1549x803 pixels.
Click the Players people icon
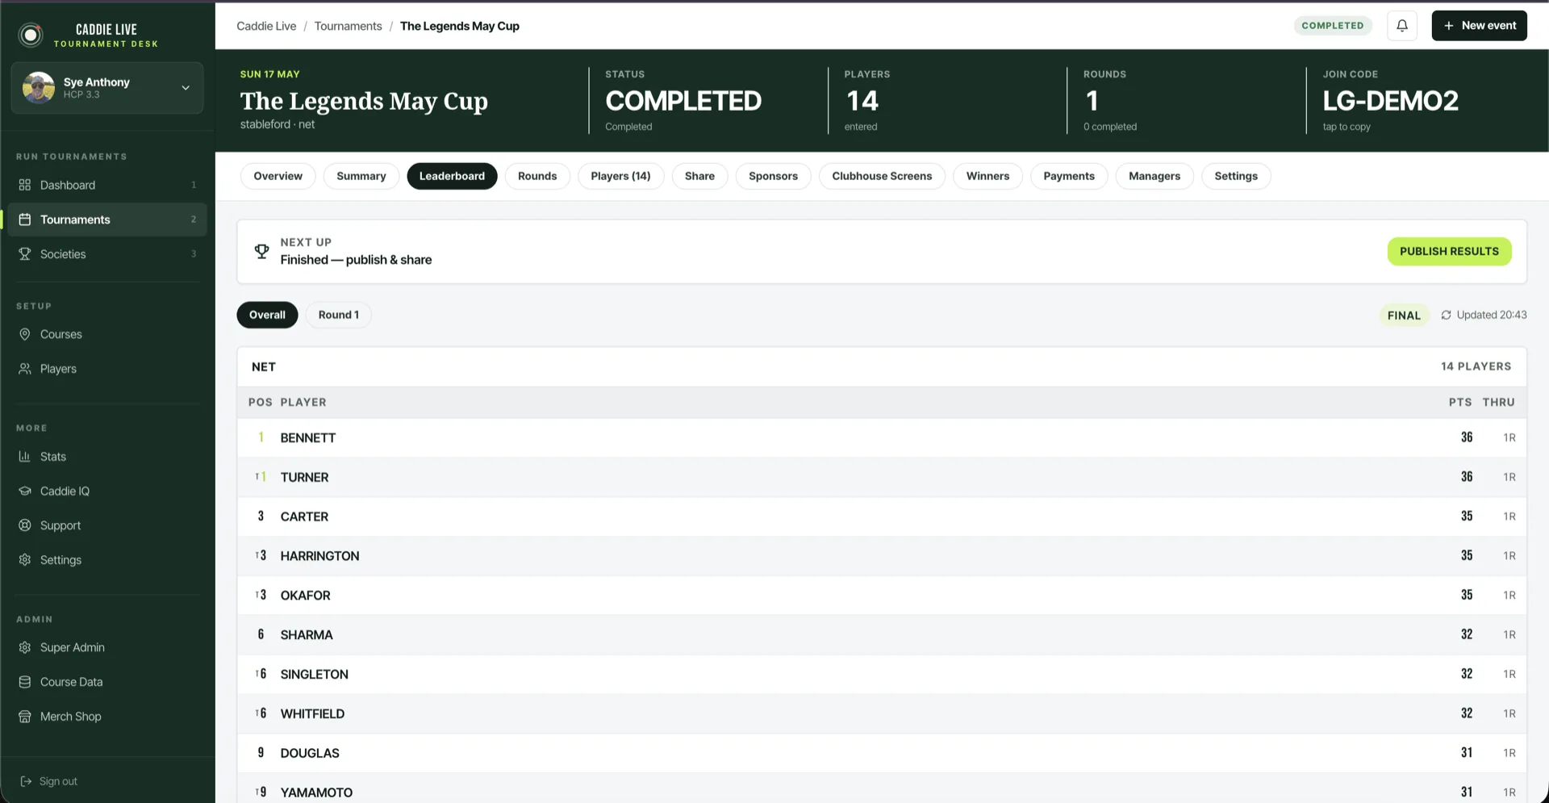[x=25, y=369]
